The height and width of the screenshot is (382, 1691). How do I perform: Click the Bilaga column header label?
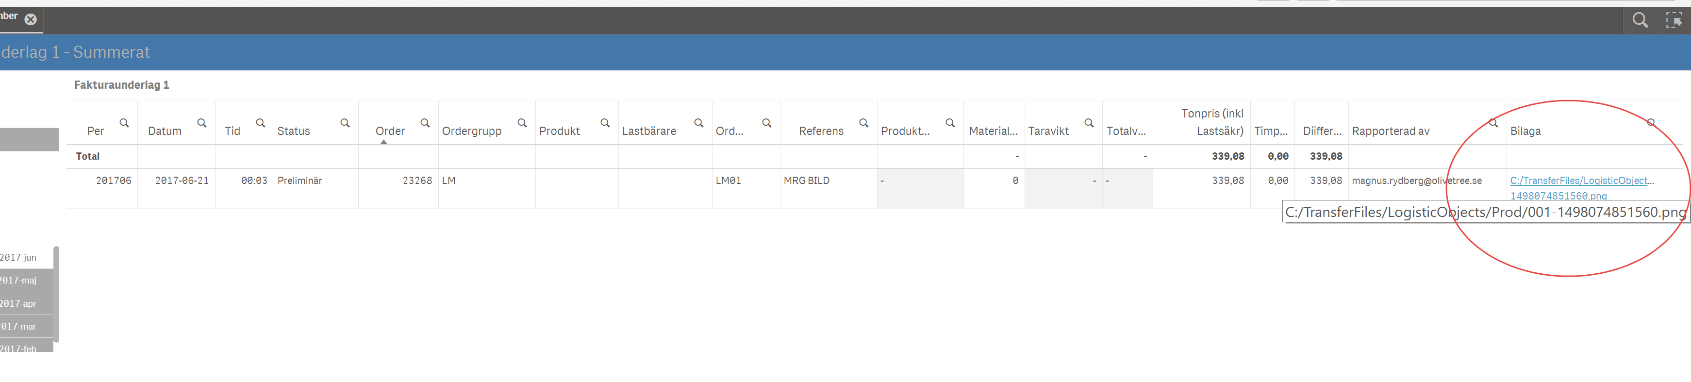[x=1525, y=131]
